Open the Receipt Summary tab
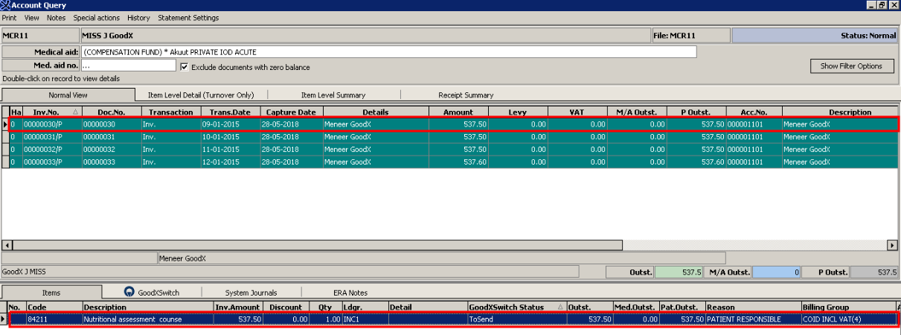901x335 pixels. [466, 95]
